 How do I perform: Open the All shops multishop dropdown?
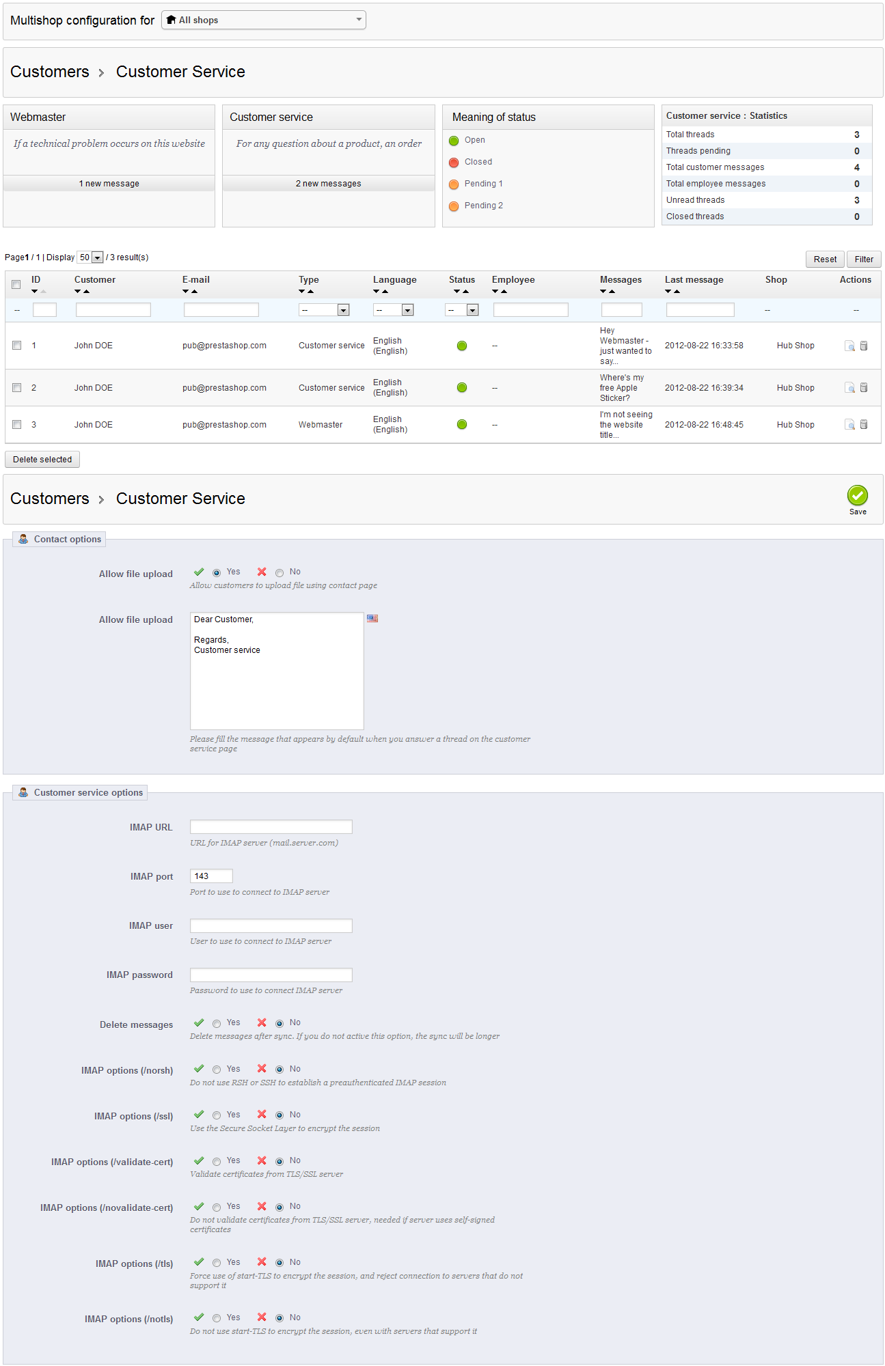click(x=264, y=20)
